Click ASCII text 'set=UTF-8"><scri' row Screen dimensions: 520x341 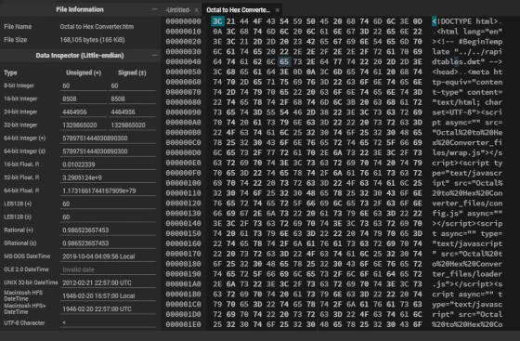click(x=467, y=112)
